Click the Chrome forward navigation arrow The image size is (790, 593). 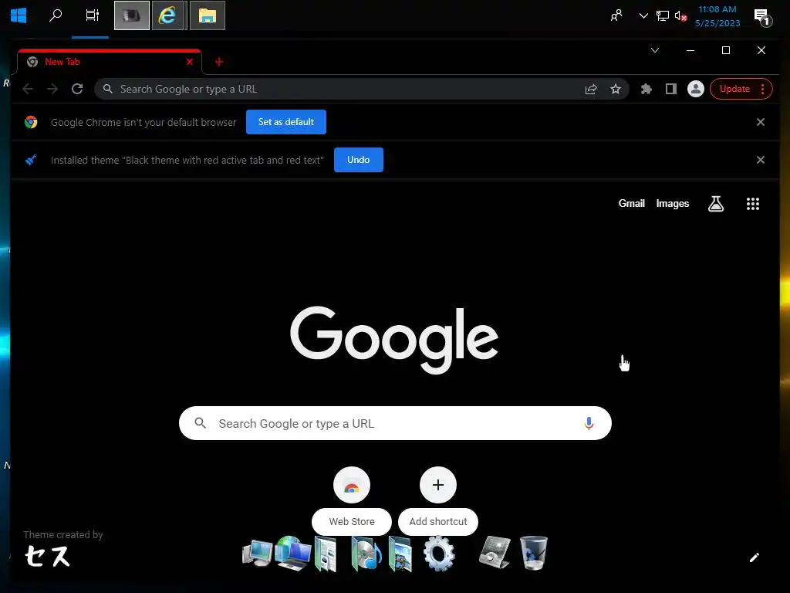(52, 90)
